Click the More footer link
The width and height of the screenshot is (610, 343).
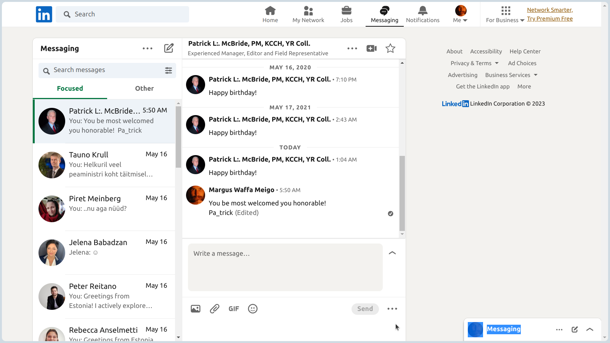point(524,87)
